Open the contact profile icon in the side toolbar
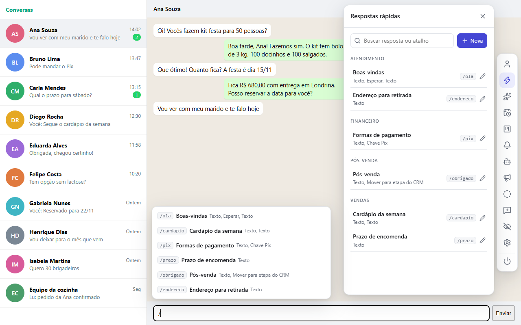The width and height of the screenshot is (521, 325). click(507, 64)
